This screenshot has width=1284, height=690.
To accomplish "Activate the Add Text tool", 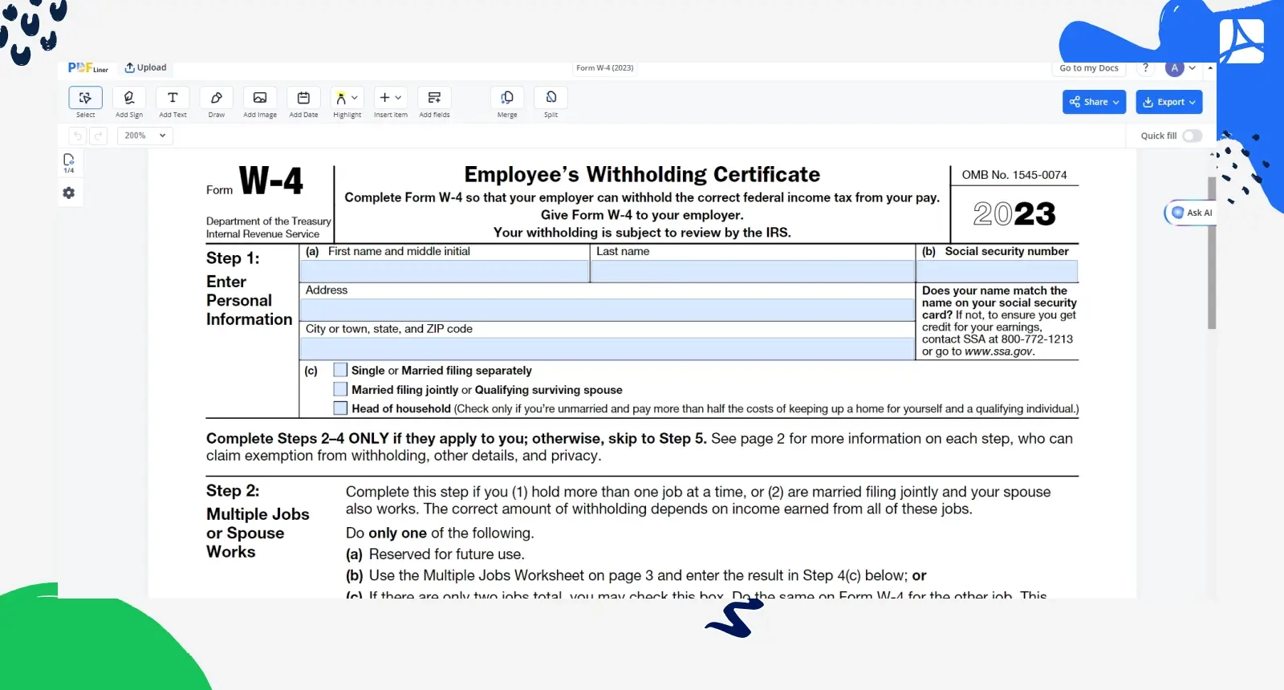I will pyautogui.click(x=173, y=98).
